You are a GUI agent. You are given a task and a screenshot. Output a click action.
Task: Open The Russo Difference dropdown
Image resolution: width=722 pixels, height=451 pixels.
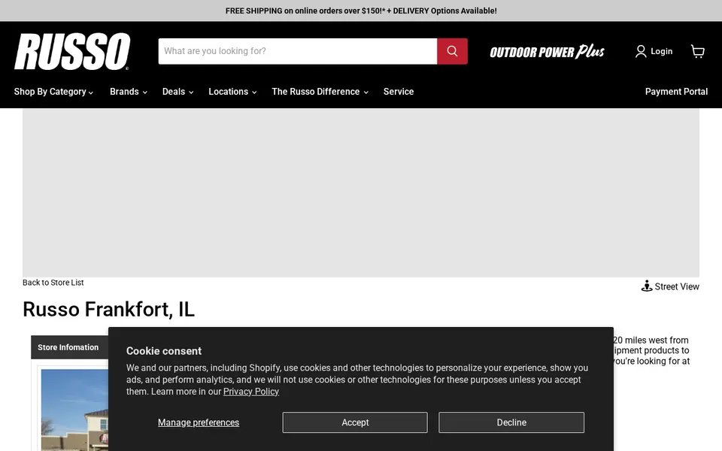tap(320, 92)
